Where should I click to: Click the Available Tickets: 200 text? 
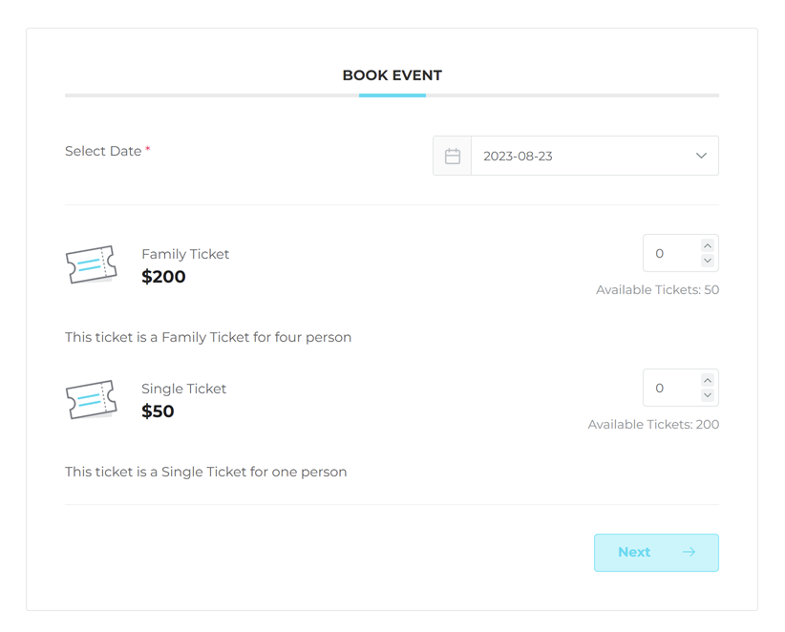pyautogui.click(x=653, y=424)
